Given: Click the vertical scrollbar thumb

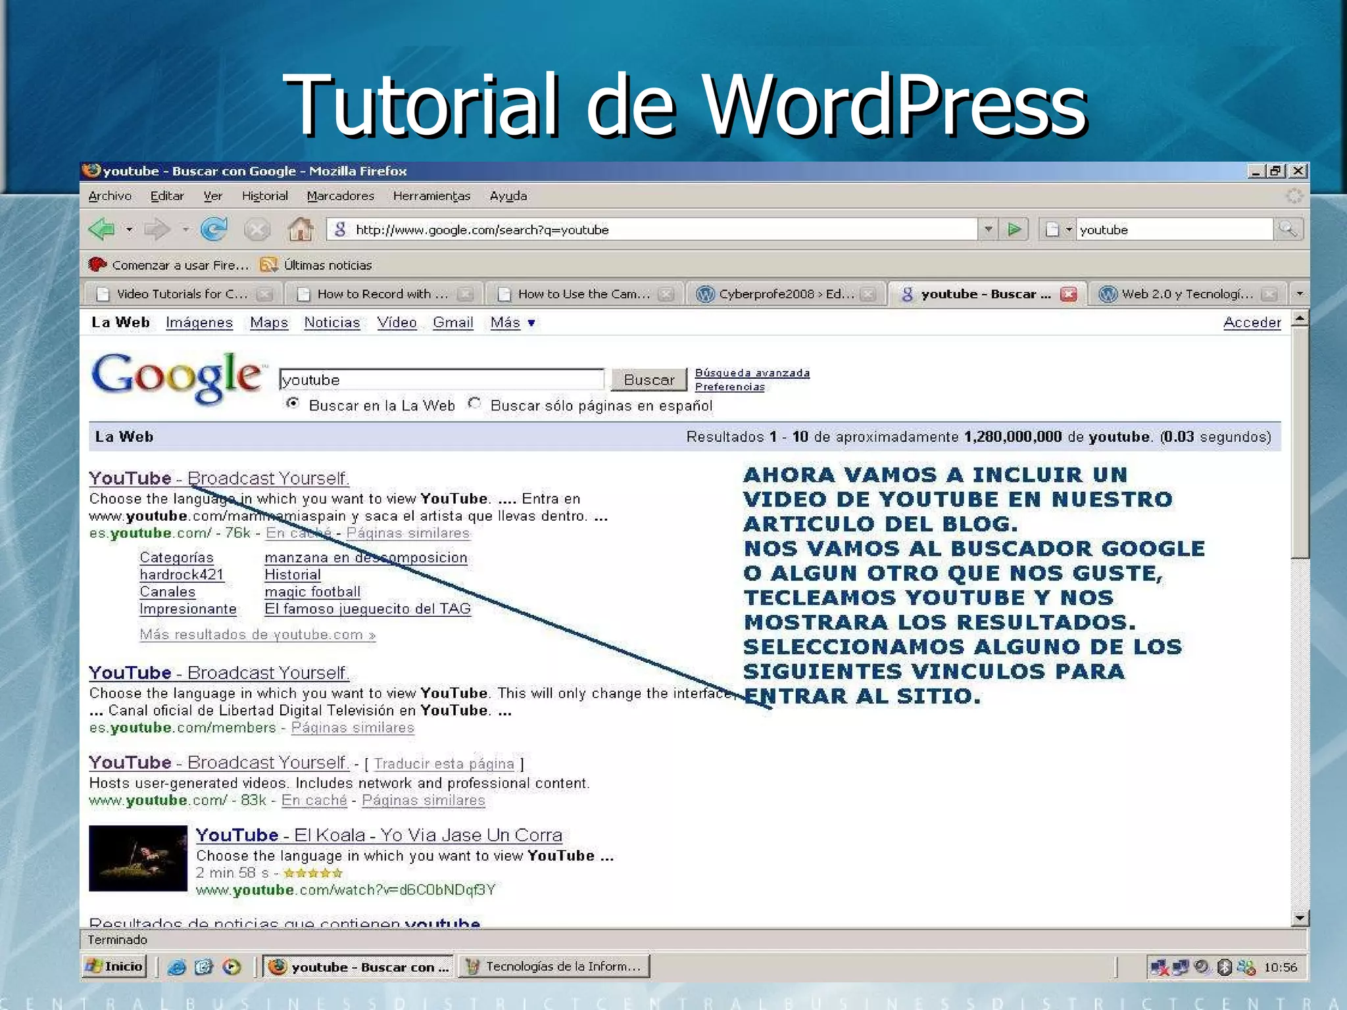Looking at the screenshot, I should click(x=1300, y=444).
